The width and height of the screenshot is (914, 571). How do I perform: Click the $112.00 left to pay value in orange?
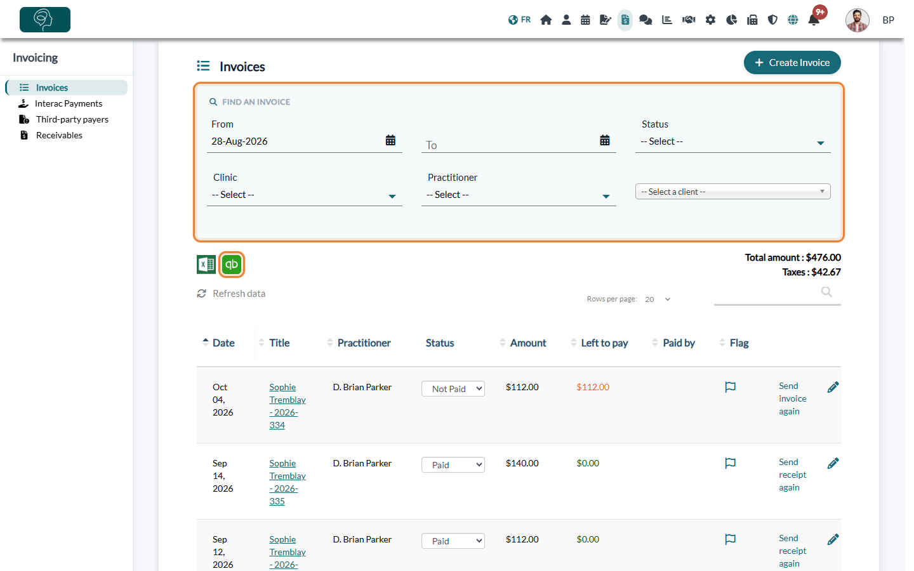pyautogui.click(x=593, y=387)
